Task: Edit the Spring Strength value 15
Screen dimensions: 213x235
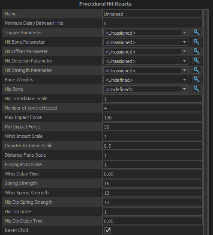Action: pyautogui.click(x=153, y=184)
